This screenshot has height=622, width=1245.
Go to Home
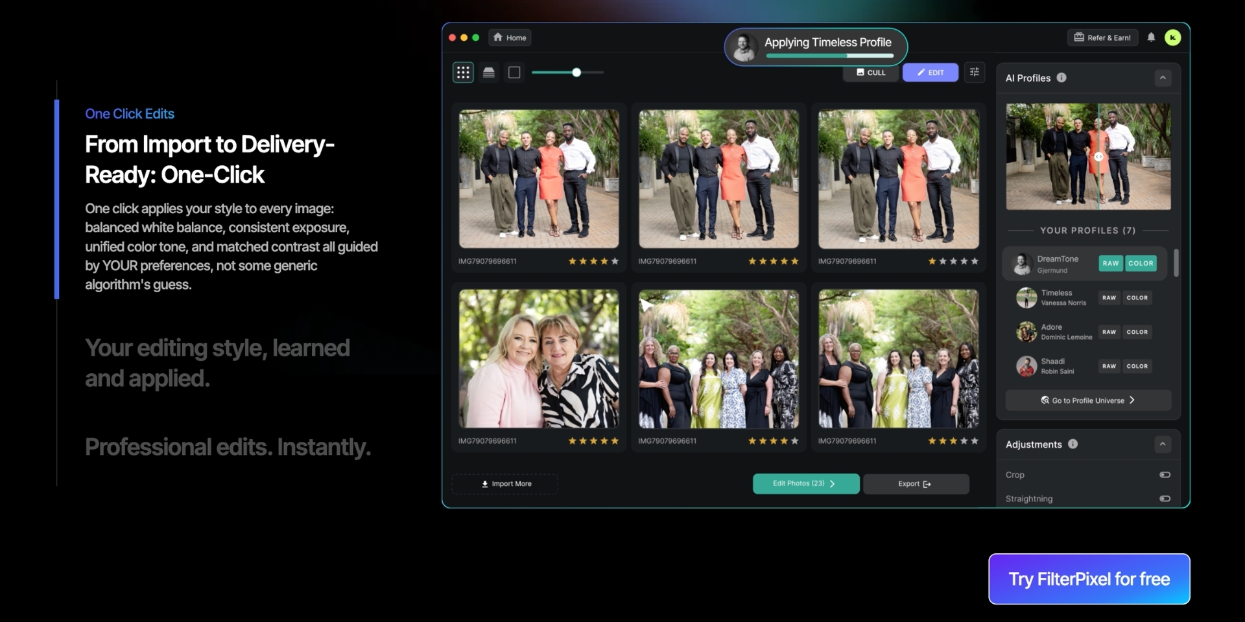[x=510, y=38]
